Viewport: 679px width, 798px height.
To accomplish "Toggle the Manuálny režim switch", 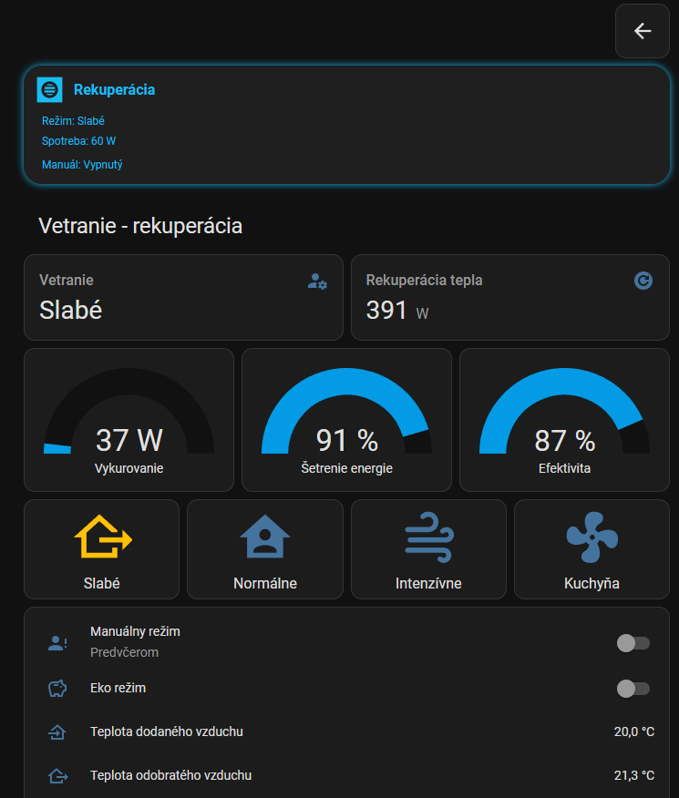I will (x=633, y=643).
